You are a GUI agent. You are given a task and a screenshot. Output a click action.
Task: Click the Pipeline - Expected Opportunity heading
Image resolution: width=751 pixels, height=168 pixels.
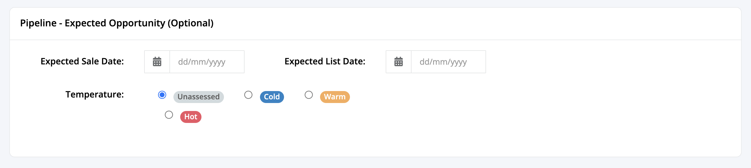[117, 23]
